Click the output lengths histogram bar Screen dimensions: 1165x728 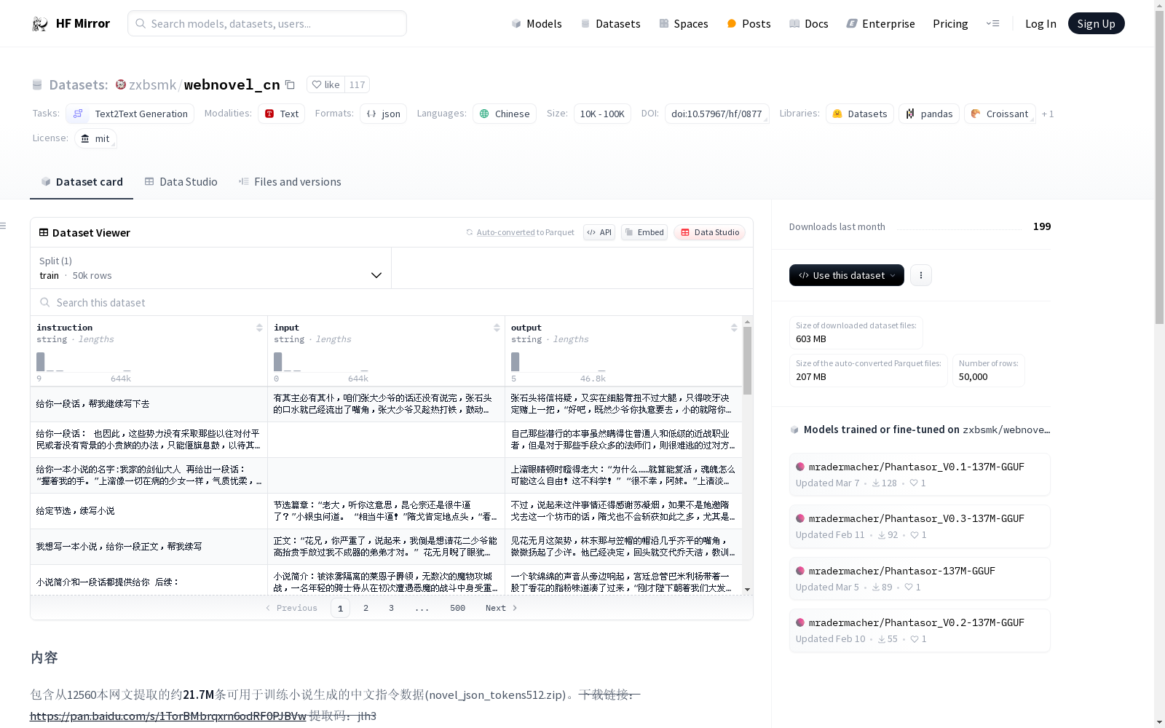coord(516,362)
